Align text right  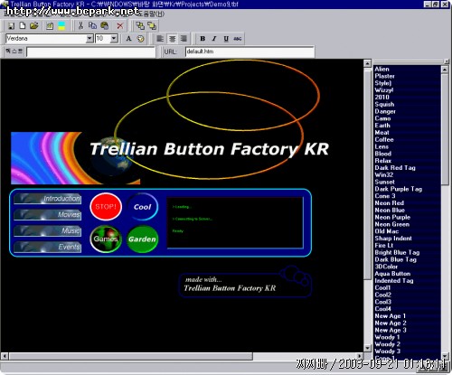click(184, 39)
